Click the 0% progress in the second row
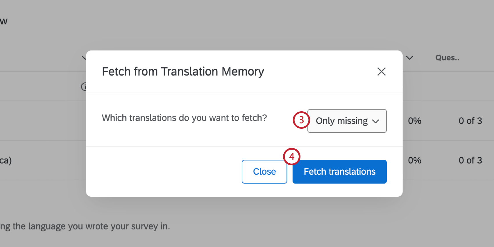The height and width of the screenshot is (247, 494). (x=414, y=160)
